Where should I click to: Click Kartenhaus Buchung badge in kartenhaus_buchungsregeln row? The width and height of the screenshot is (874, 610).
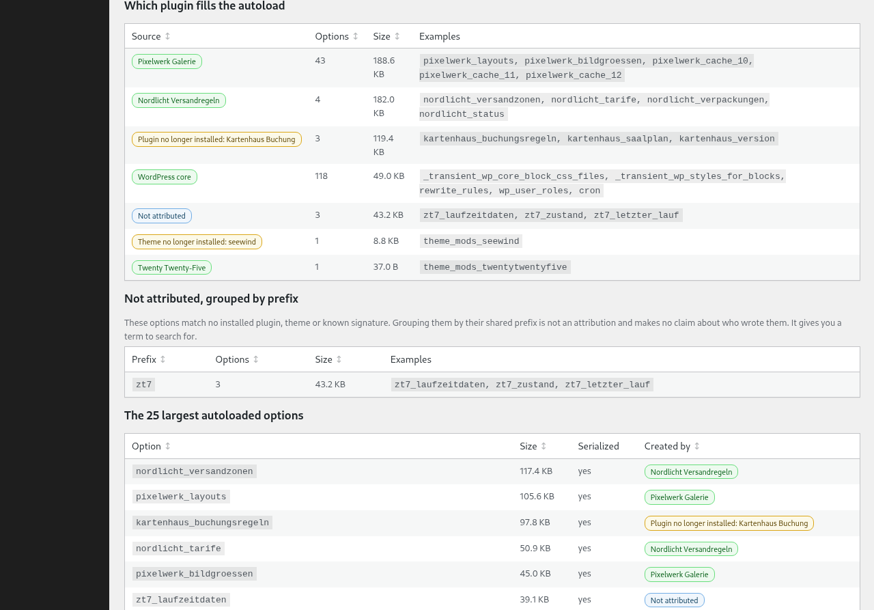tap(729, 523)
